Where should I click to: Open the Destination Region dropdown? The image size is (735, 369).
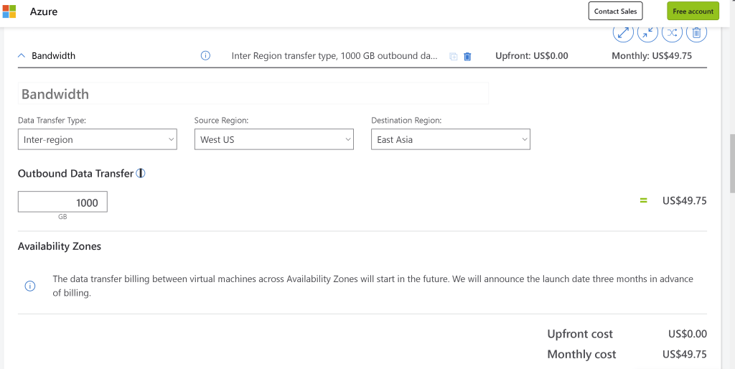pos(451,139)
